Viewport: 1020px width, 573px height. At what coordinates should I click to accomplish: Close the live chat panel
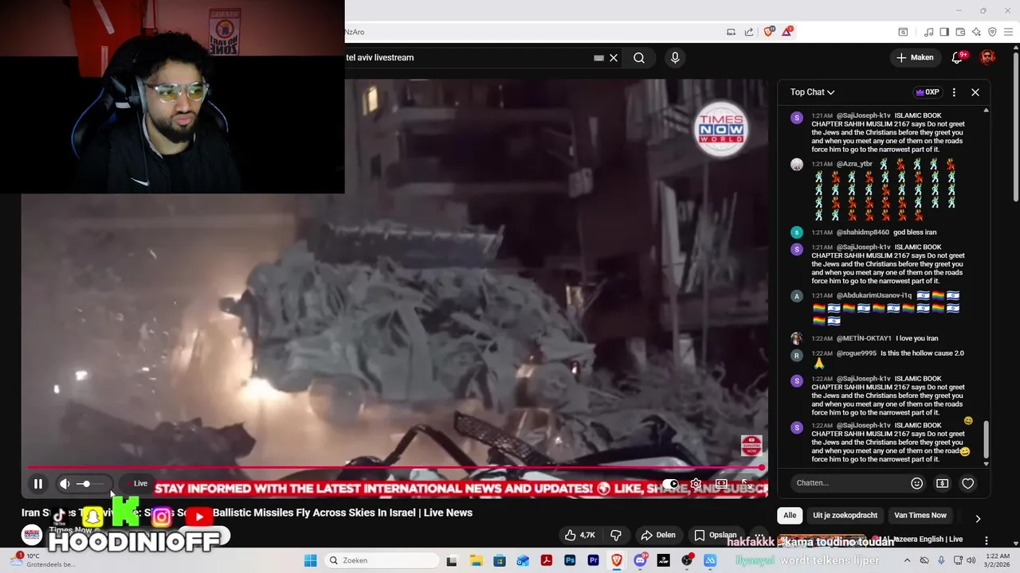click(x=975, y=92)
